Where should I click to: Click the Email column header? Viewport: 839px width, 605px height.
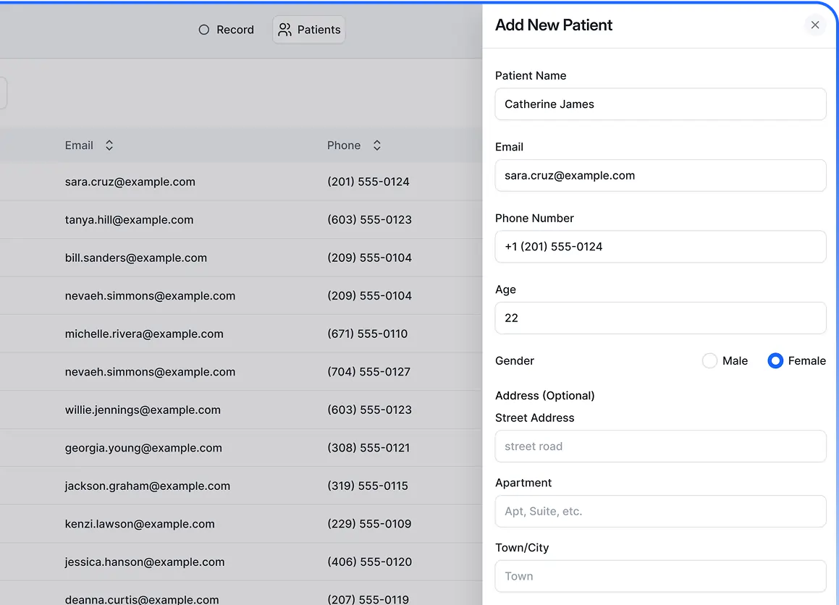(x=79, y=145)
